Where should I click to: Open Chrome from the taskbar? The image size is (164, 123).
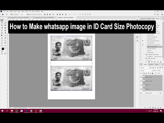tap(31, 111)
